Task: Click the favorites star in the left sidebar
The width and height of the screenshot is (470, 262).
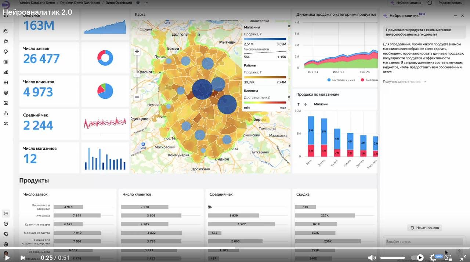Action: [6, 41]
